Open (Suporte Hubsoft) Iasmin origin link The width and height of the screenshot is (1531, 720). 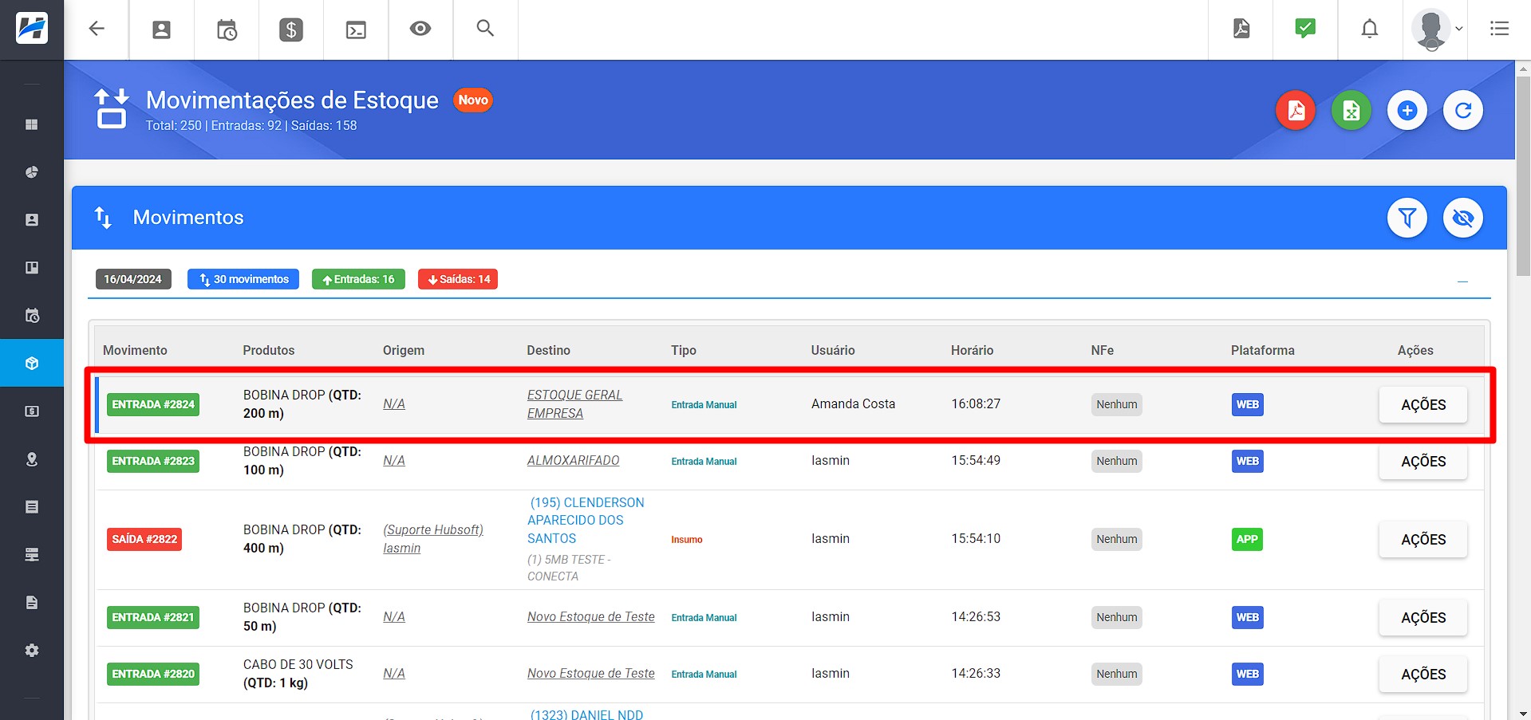point(433,539)
